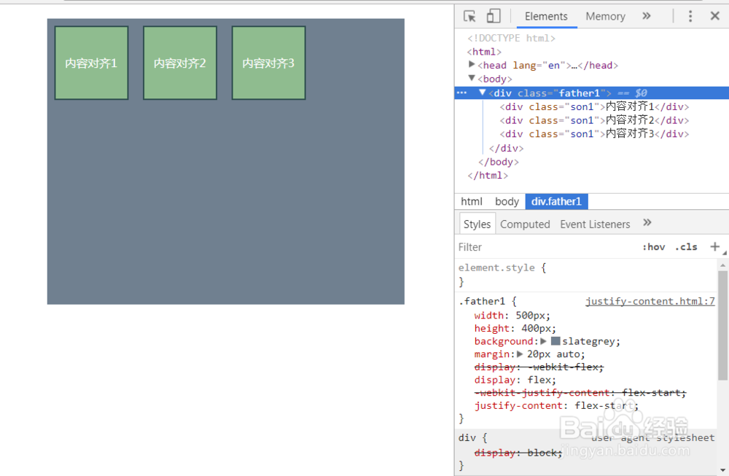The width and height of the screenshot is (729, 476).
Task: Expand the background shorthand triangle
Action: [543, 341]
